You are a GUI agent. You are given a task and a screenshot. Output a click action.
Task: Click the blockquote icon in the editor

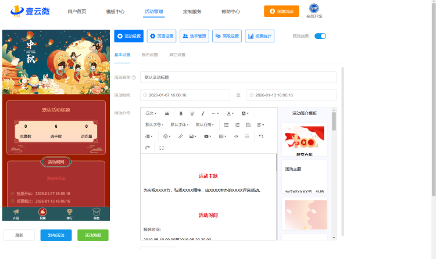tap(167, 113)
